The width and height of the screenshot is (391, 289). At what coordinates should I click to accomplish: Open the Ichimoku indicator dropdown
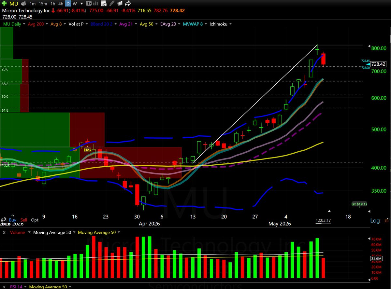pos(231,24)
